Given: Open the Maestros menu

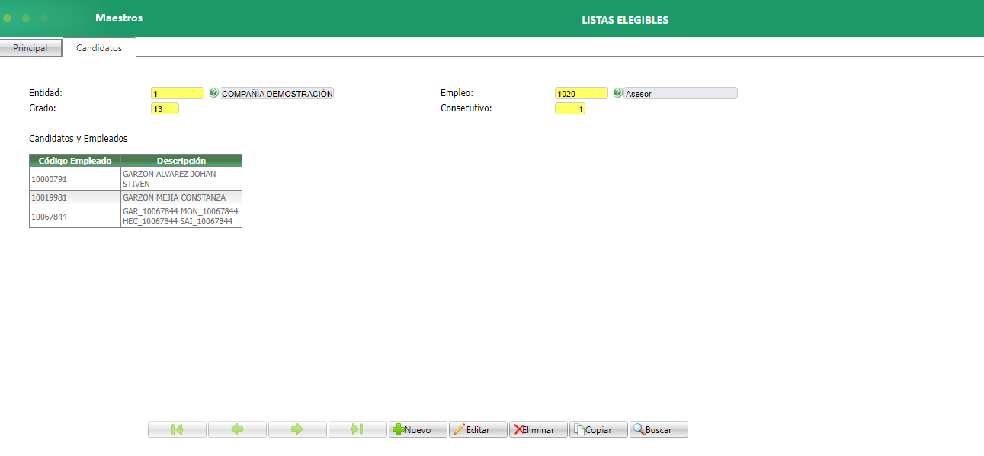Looking at the screenshot, I should click(119, 18).
